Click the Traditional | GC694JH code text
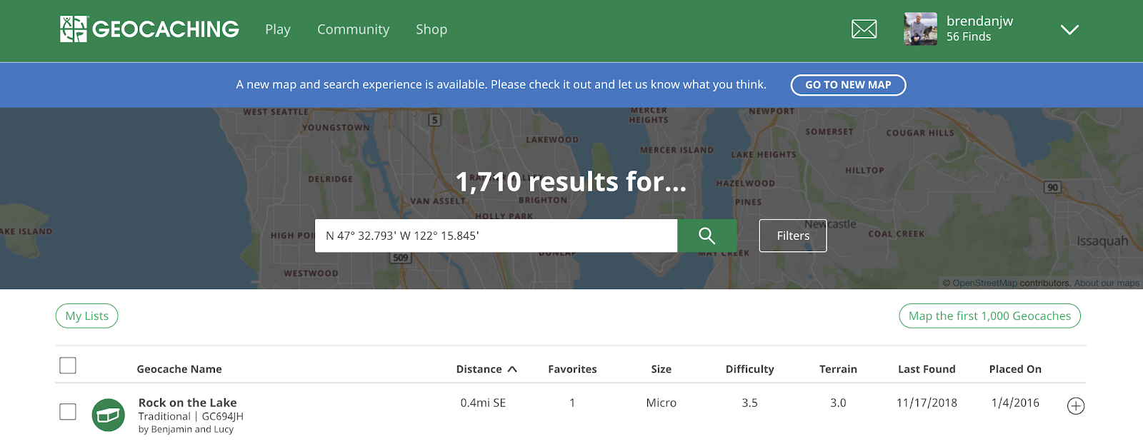The height and width of the screenshot is (444, 1143). click(191, 416)
